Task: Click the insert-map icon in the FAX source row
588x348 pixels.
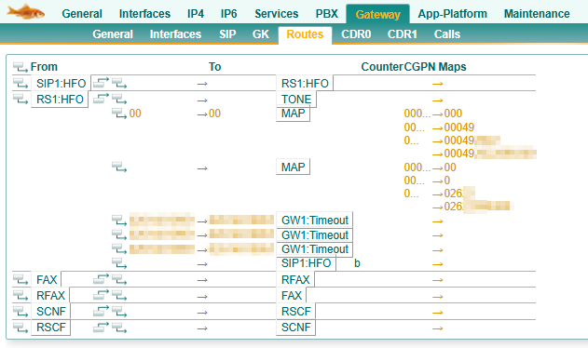Action: point(119,280)
